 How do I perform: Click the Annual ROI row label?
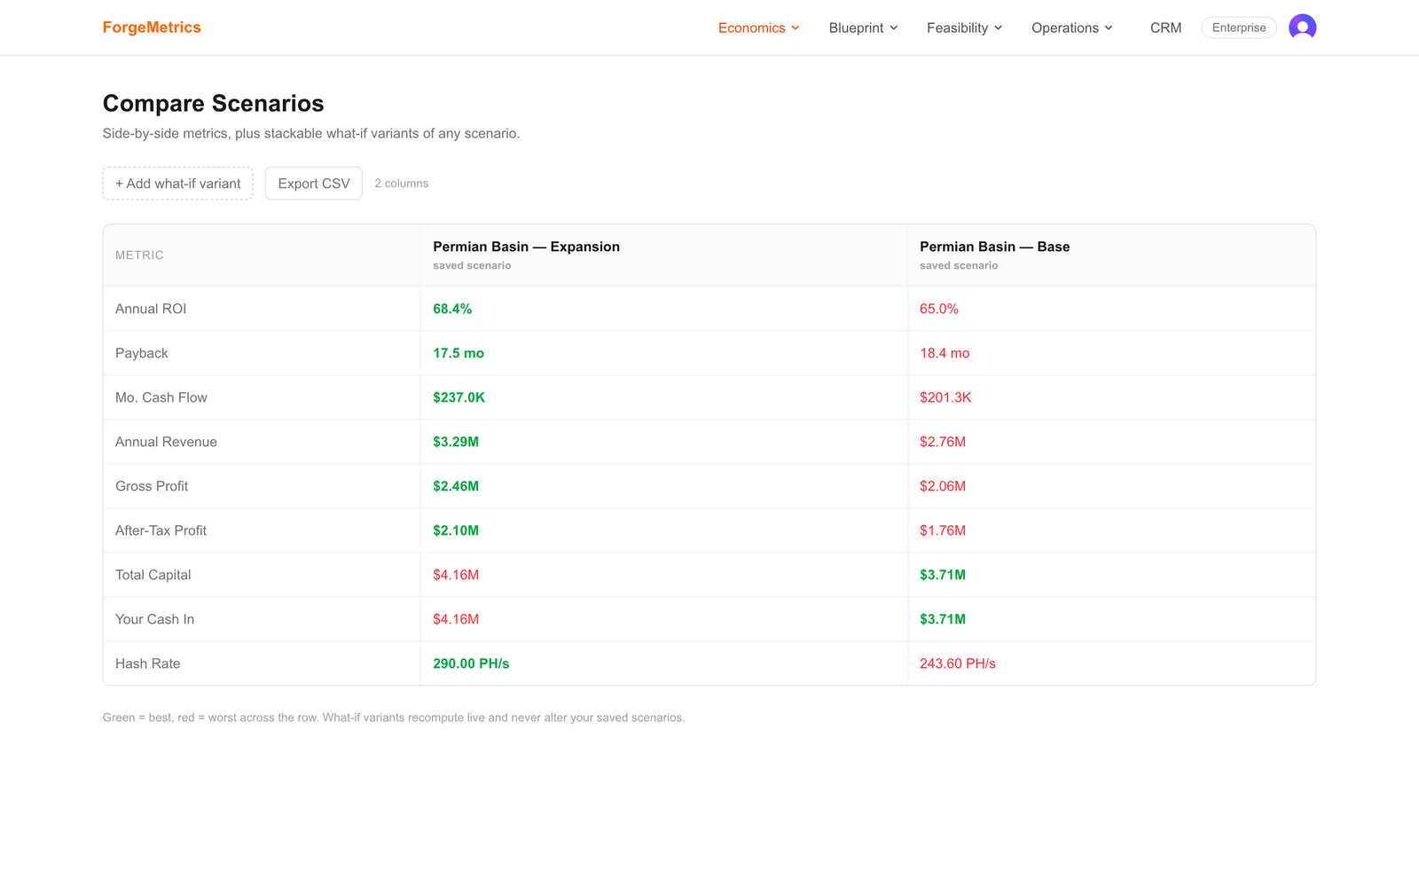click(x=151, y=309)
